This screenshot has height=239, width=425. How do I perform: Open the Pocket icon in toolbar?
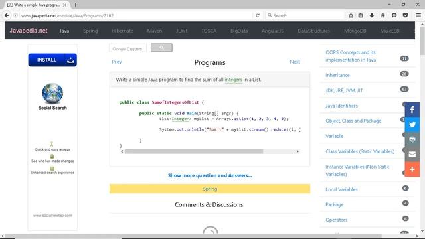click(405, 15)
